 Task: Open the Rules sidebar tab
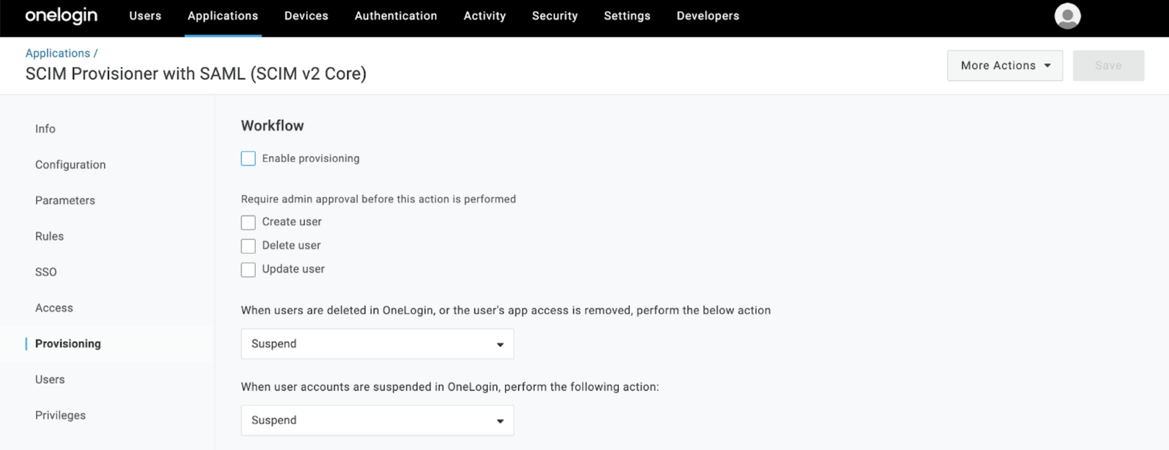pos(49,236)
